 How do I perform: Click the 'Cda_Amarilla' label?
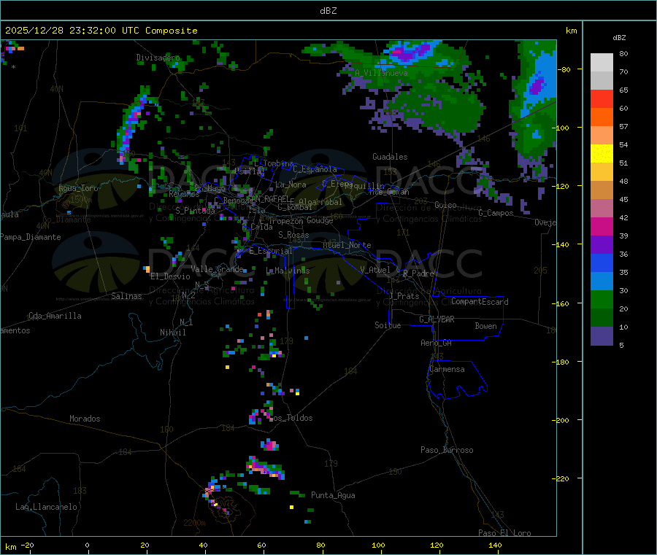[55, 316]
